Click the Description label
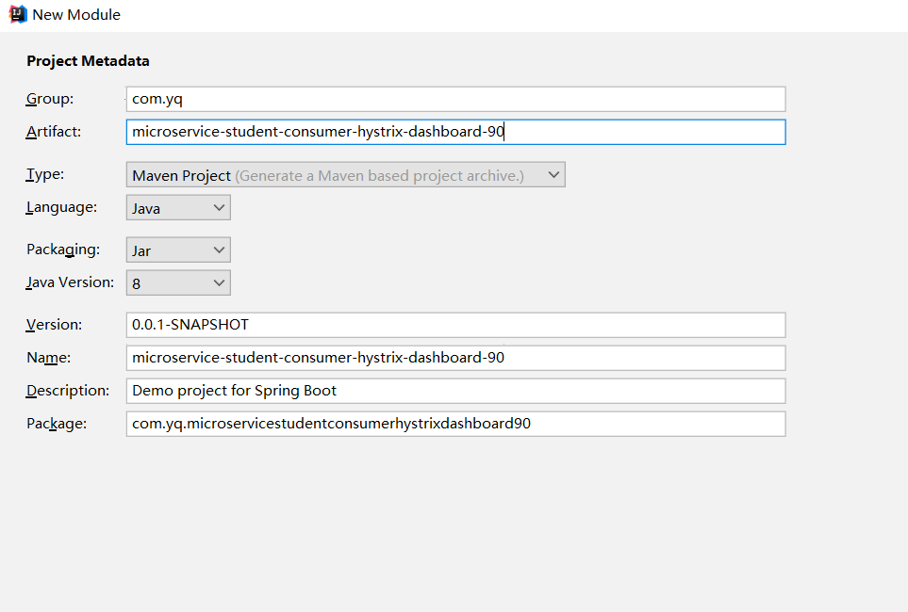Viewport: 908px width, 612px height. coord(68,391)
